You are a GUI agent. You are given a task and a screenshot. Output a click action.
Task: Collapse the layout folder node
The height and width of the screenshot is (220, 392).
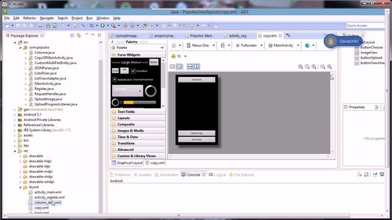(x=20, y=187)
